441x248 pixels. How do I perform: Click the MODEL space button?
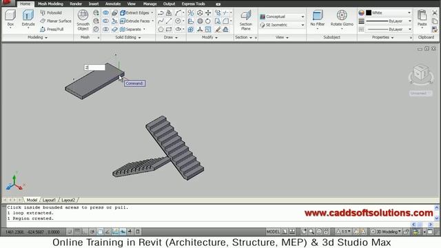273,231
